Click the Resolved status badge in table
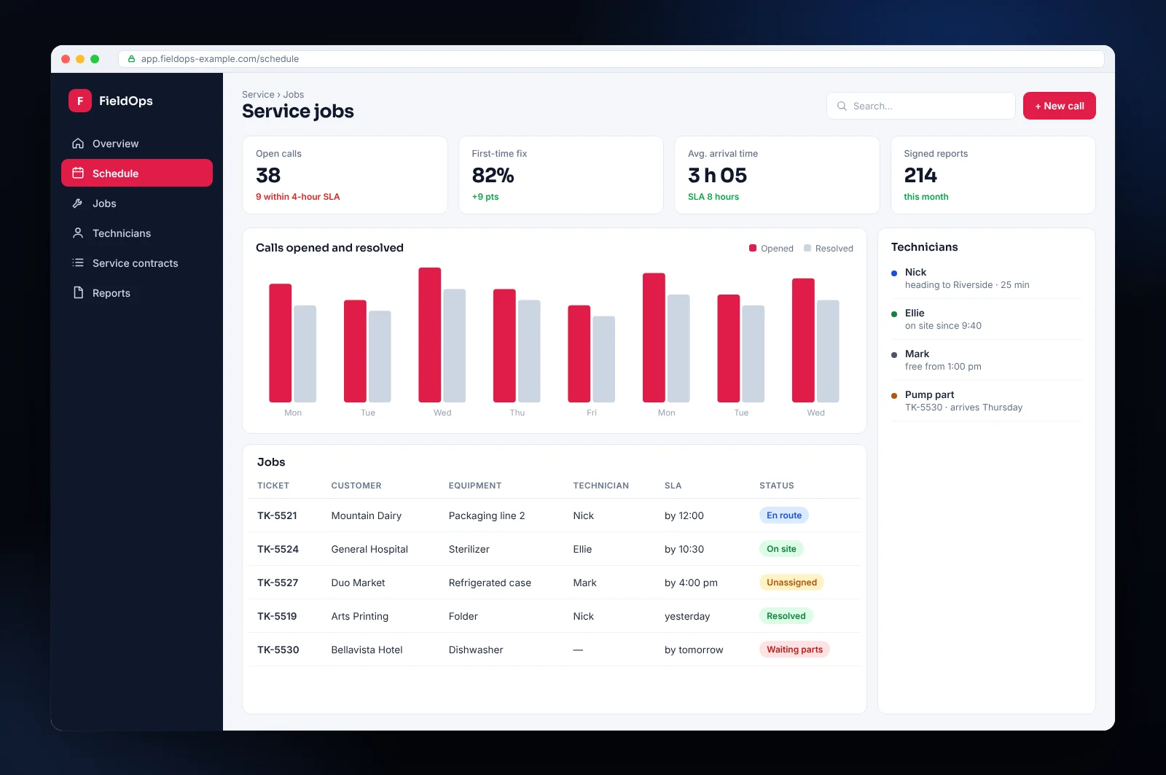 786,616
